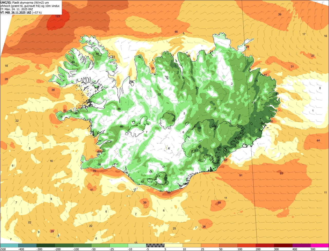This screenshot has width=329, height=251.
Task: Click the magenta legend swatch above 500
Action: (320, 245)
